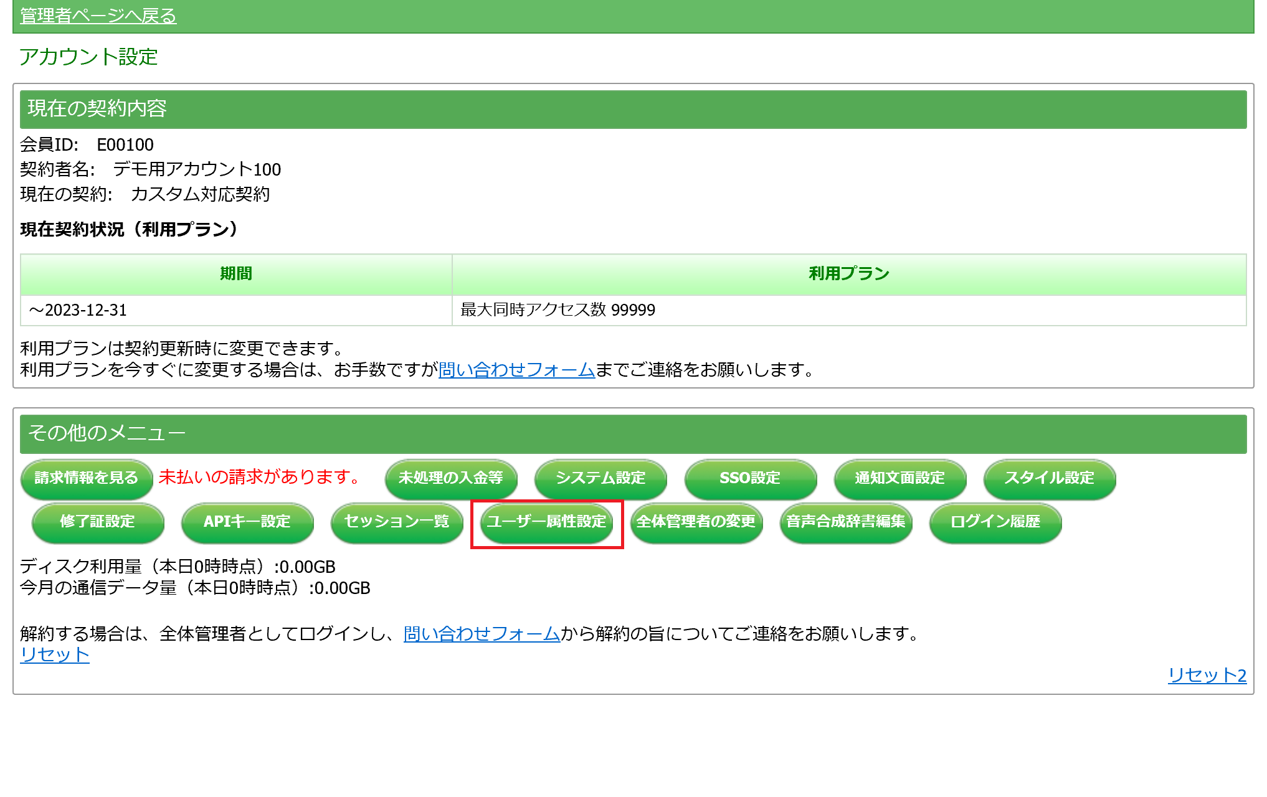Click 現在契約状況（利用プラン） heading
Viewport: 1267px width, 797px height.
click(x=130, y=230)
